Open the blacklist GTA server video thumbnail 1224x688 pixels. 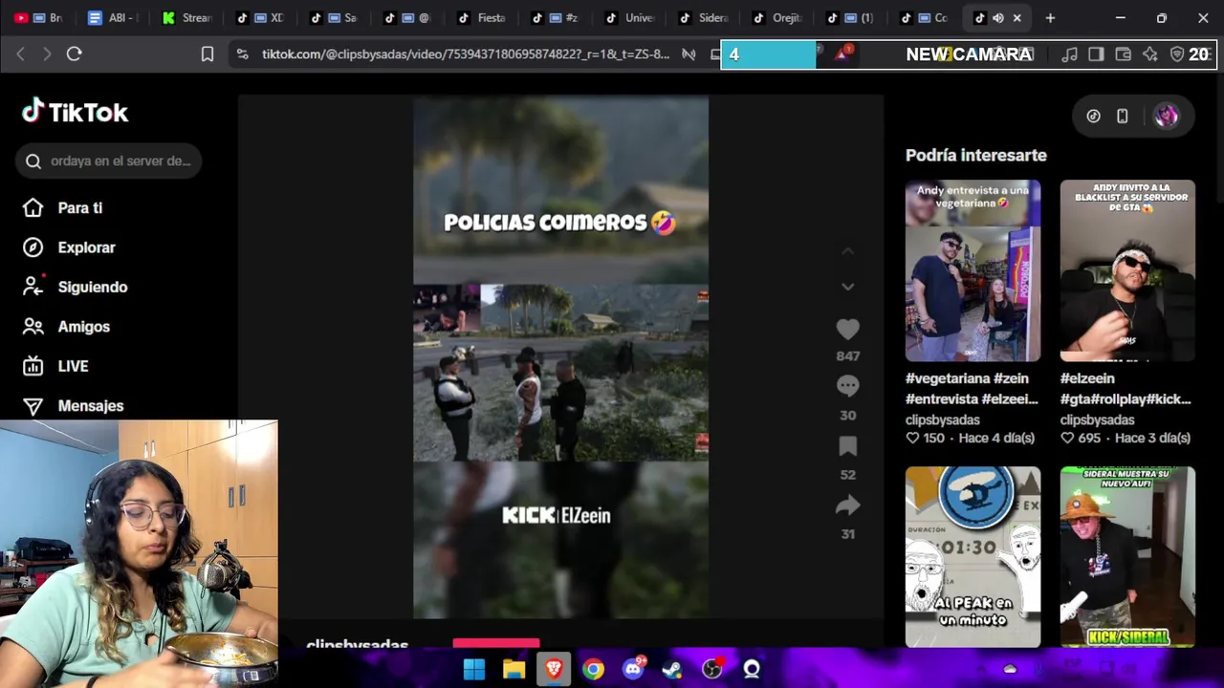1127,270
